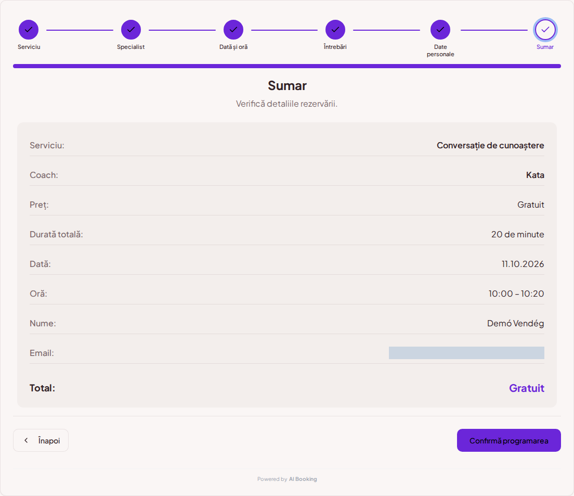The image size is (574, 496).
Task: Click the Date personale step circle
Action: (x=440, y=30)
